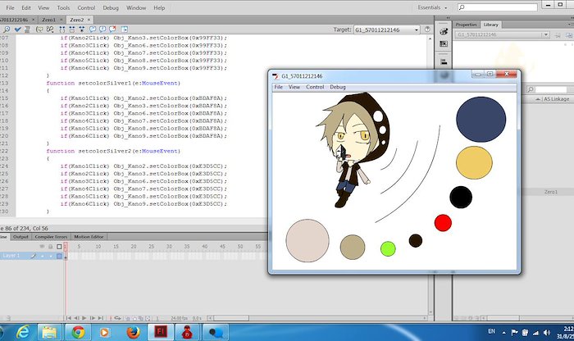Screen dimensions: 574x341
Task: Open View menu in G1_57011212146 player window
Action: pyautogui.click(x=294, y=87)
